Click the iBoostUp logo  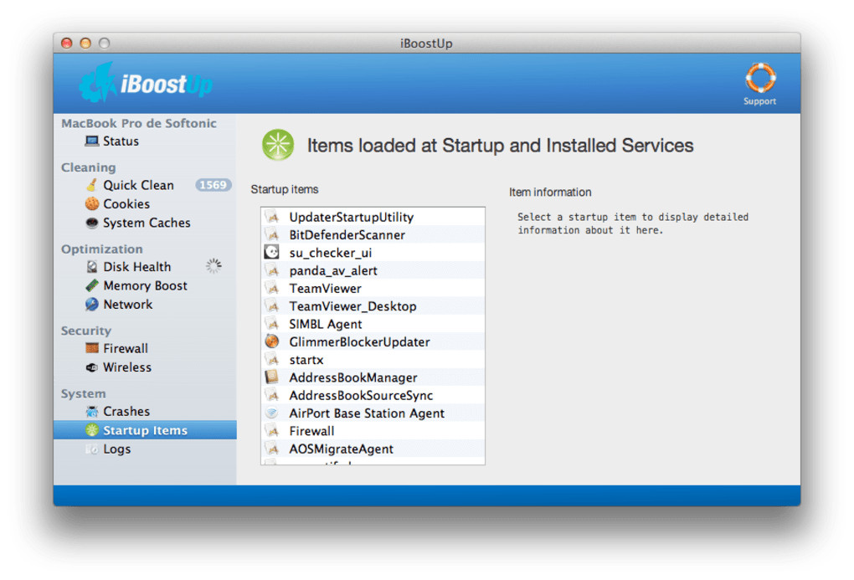point(146,84)
